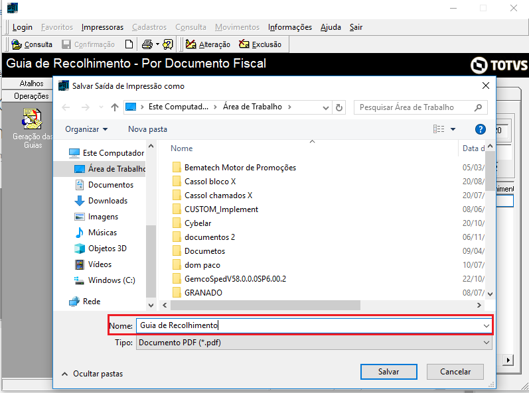Click the blank new document toolbar icon
529x393 pixels.
coord(129,44)
